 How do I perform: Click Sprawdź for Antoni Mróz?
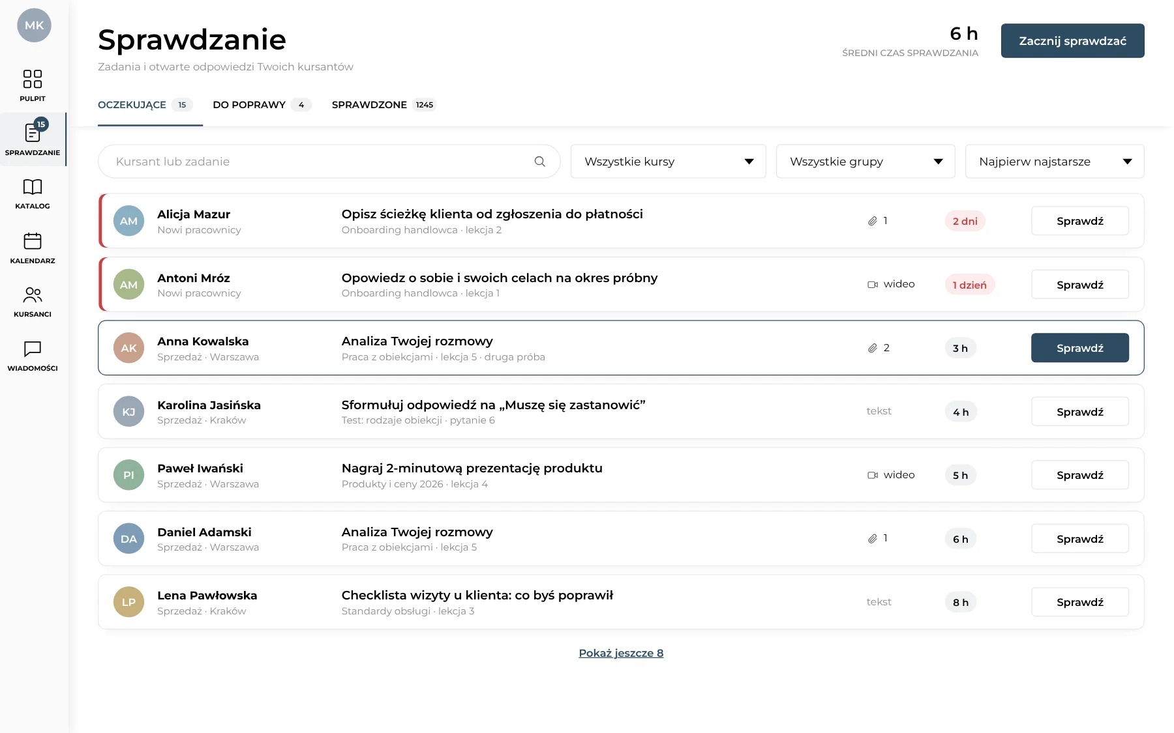click(1080, 285)
